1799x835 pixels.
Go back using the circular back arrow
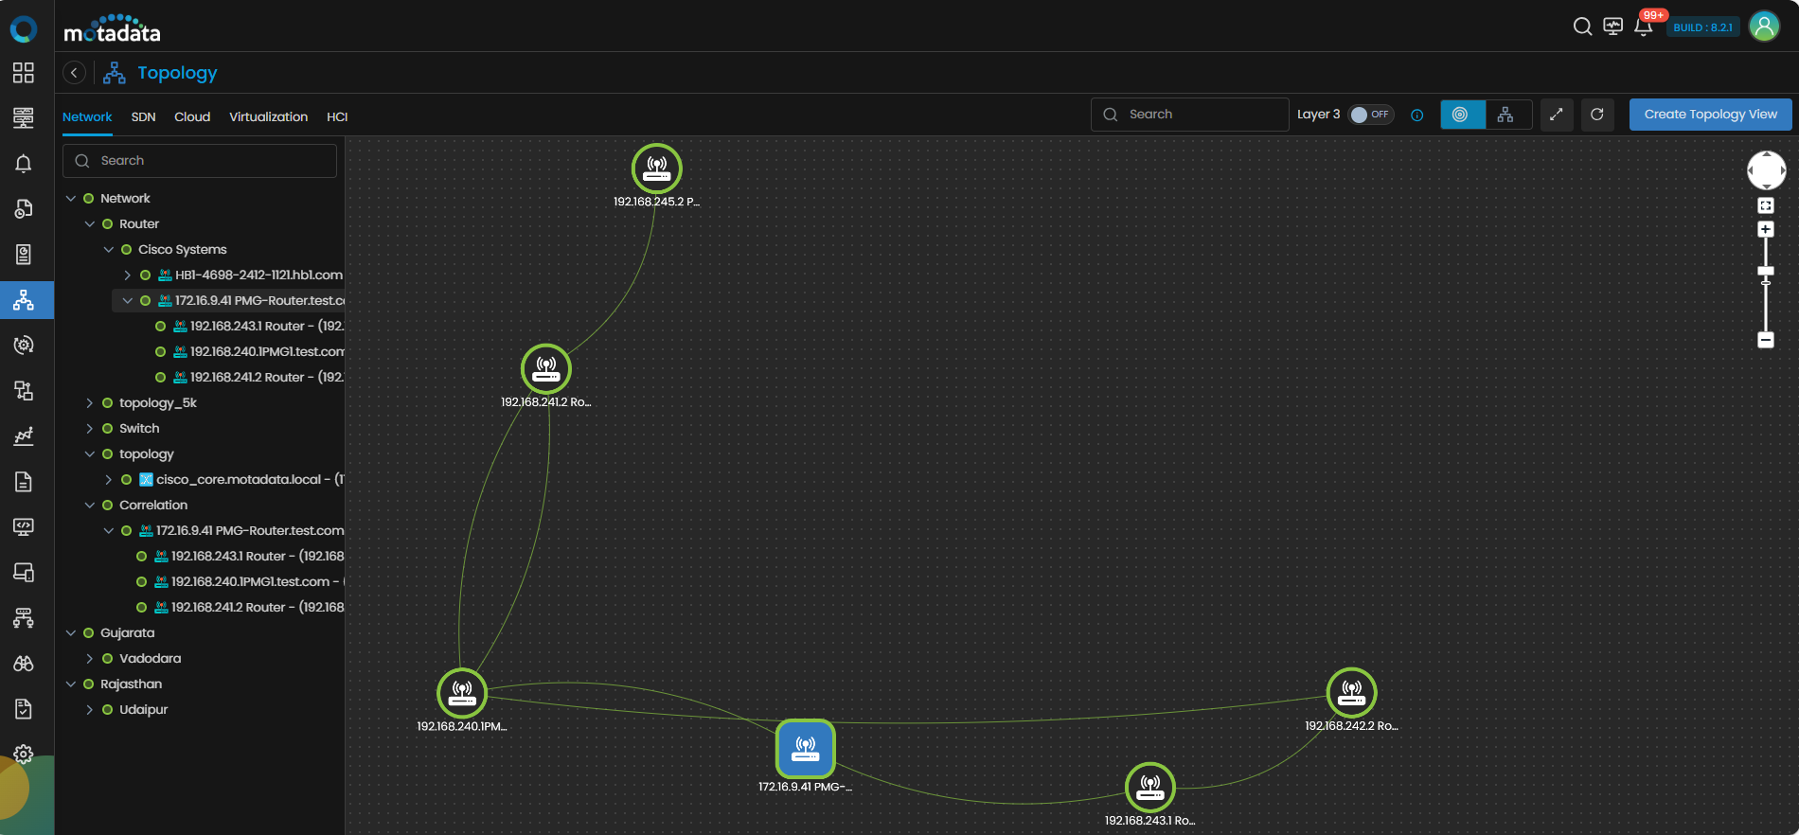(74, 73)
